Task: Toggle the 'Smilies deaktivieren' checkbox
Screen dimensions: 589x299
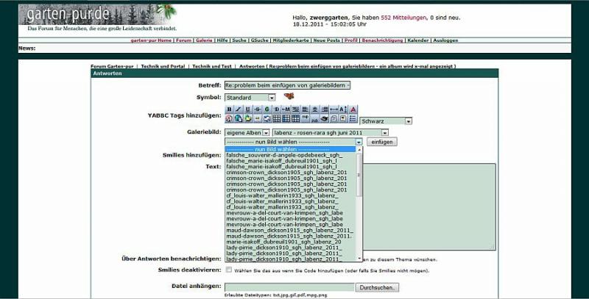Action: [230, 271]
